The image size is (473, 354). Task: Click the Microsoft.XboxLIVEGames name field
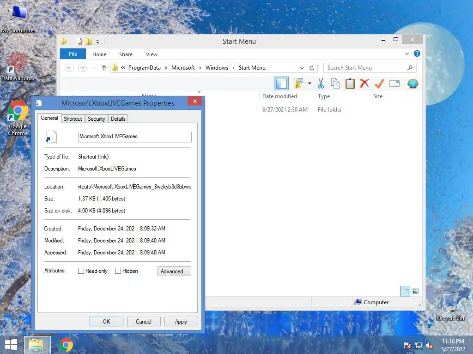pos(134,136)
